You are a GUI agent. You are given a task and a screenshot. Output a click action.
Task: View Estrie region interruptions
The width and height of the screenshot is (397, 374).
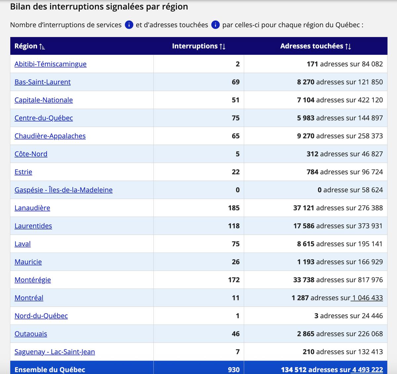(x=23, y=172)
